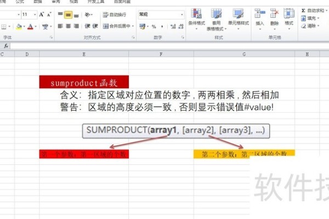Click Decrease Decimal icon
This screenshot has width=329, height=219.
coord(181,26)
